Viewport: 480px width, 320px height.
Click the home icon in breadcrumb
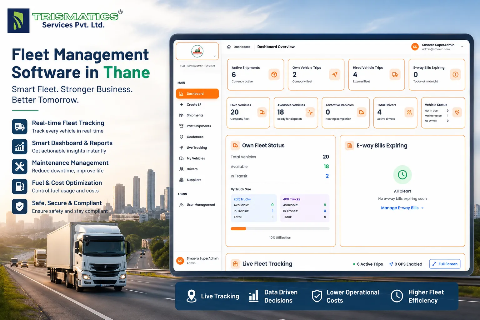pyautogui.click(x=229, y=47)
